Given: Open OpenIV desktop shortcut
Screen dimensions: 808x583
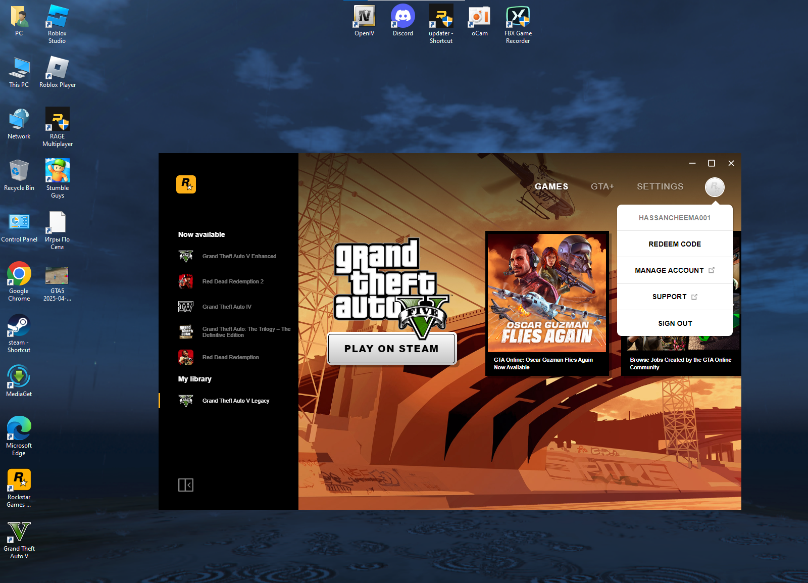Looking at the screenshot, I should pos(365,20).
